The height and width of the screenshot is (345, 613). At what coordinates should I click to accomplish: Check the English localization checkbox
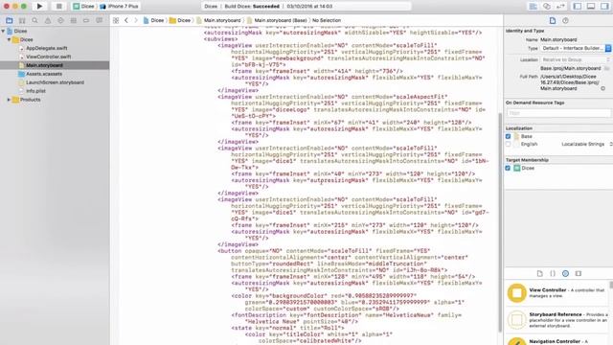(x=508, y=144)
